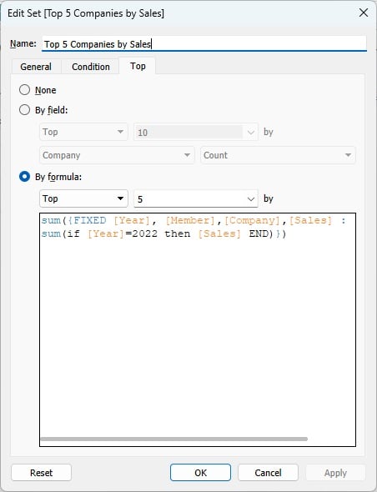Open the number dropdown showing 5
Screen dimensions: 377x492
coord(196,198)
